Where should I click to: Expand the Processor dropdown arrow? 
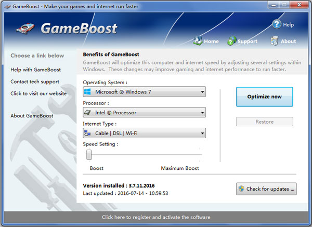pos(202,113)
